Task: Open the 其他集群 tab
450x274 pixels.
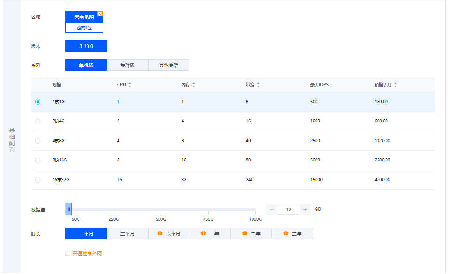Action: (x=168, y=64)
